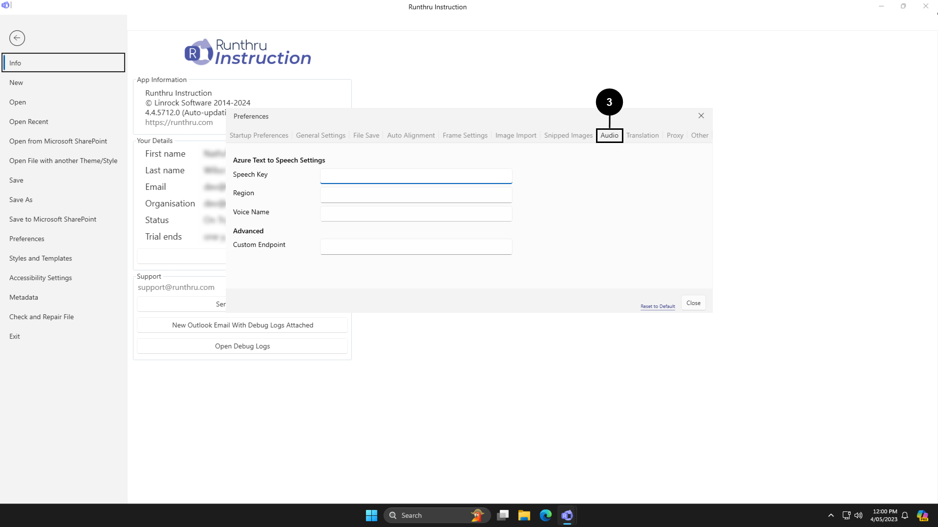The width and height of the screenshot is (938, 527).
Task: Click the Open Debug Logs button
Action: tap(242, 346)
